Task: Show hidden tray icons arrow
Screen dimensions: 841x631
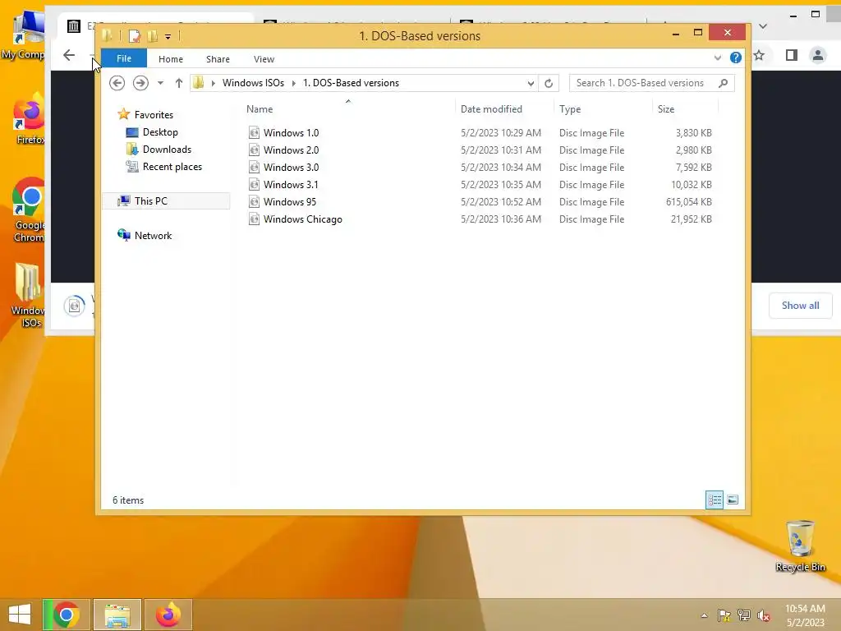Action: 704,615
